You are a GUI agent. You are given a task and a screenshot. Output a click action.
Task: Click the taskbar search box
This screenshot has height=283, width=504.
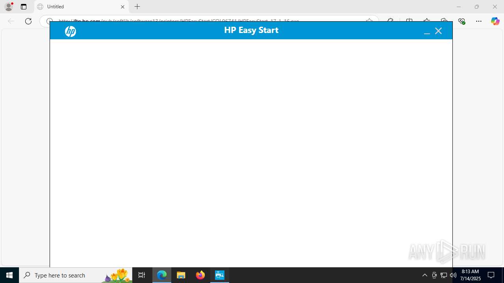[76, 275]
